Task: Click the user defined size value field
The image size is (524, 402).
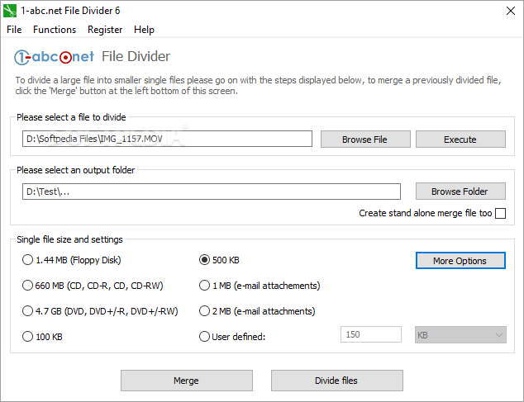Action: (371, 334)
